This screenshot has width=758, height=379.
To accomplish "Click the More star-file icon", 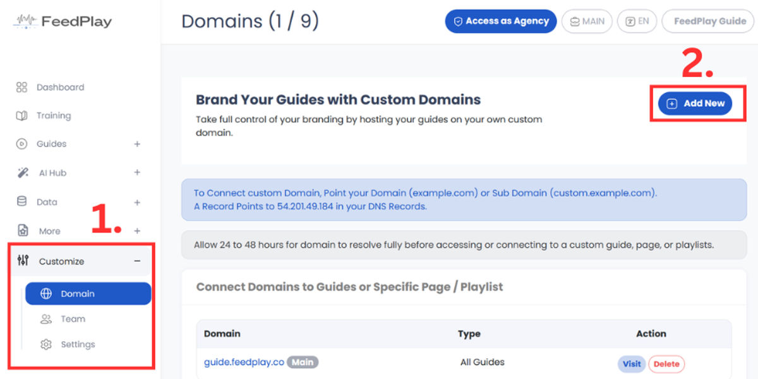I will (23, 231).
